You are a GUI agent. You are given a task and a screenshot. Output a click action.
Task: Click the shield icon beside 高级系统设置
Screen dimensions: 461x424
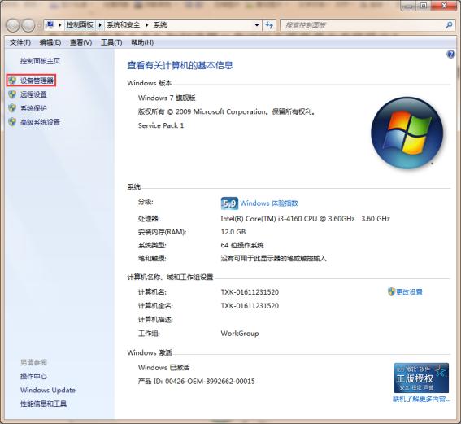click(12, 122)
